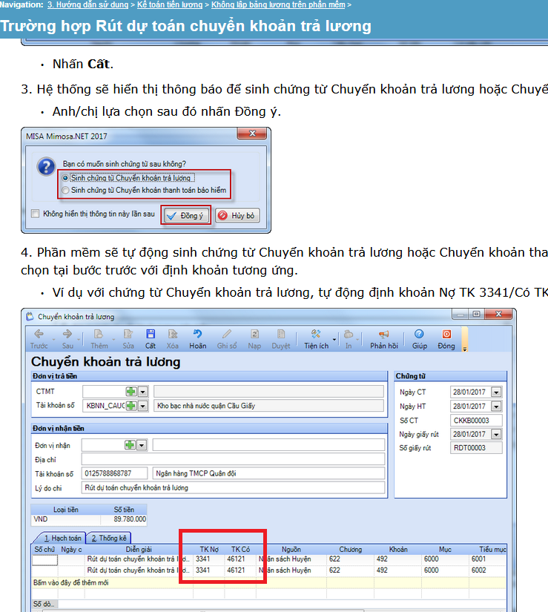The width and height of the screenshot is (548, 612).
Task: Click the Tiểu mục cell 6002
Action: tap(487, 570)
